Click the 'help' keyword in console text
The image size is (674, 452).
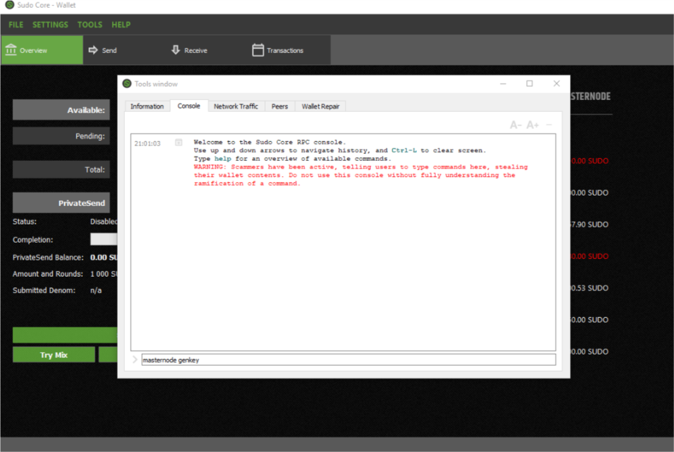click(x=222, y=158)
